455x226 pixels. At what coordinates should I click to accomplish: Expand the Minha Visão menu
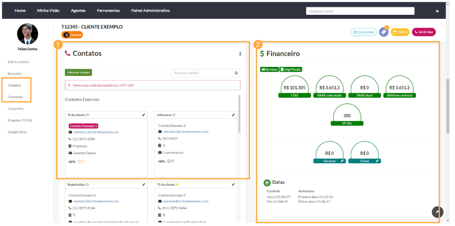point(47,10)
